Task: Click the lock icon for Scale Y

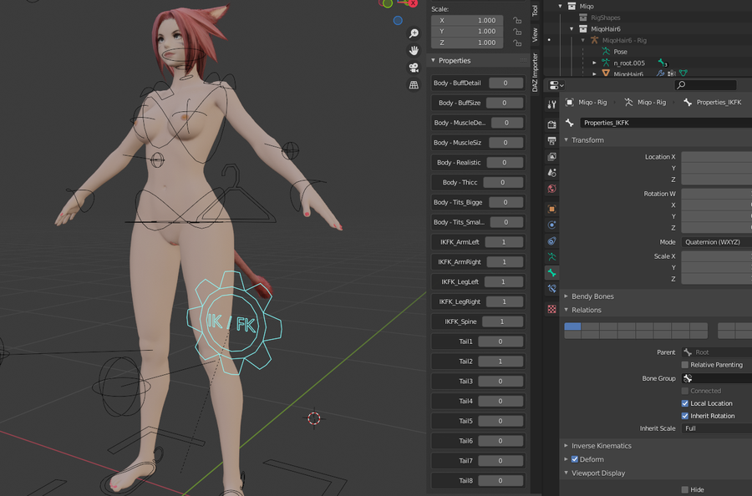Action: 517,31
